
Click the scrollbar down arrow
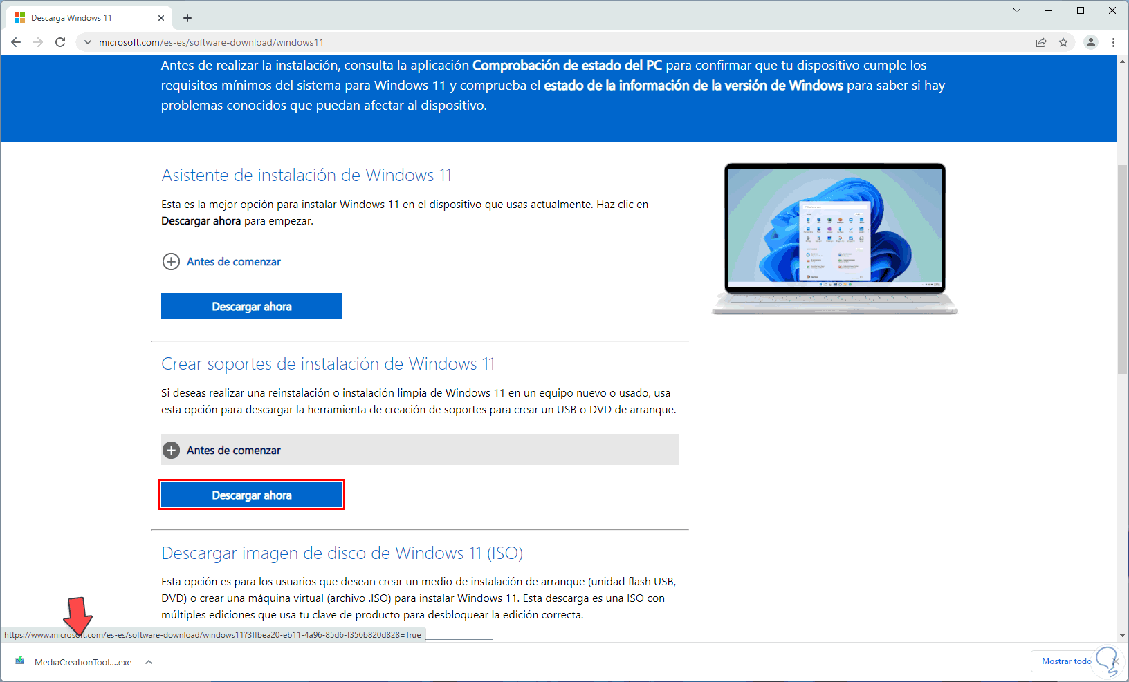(1123, 636)
